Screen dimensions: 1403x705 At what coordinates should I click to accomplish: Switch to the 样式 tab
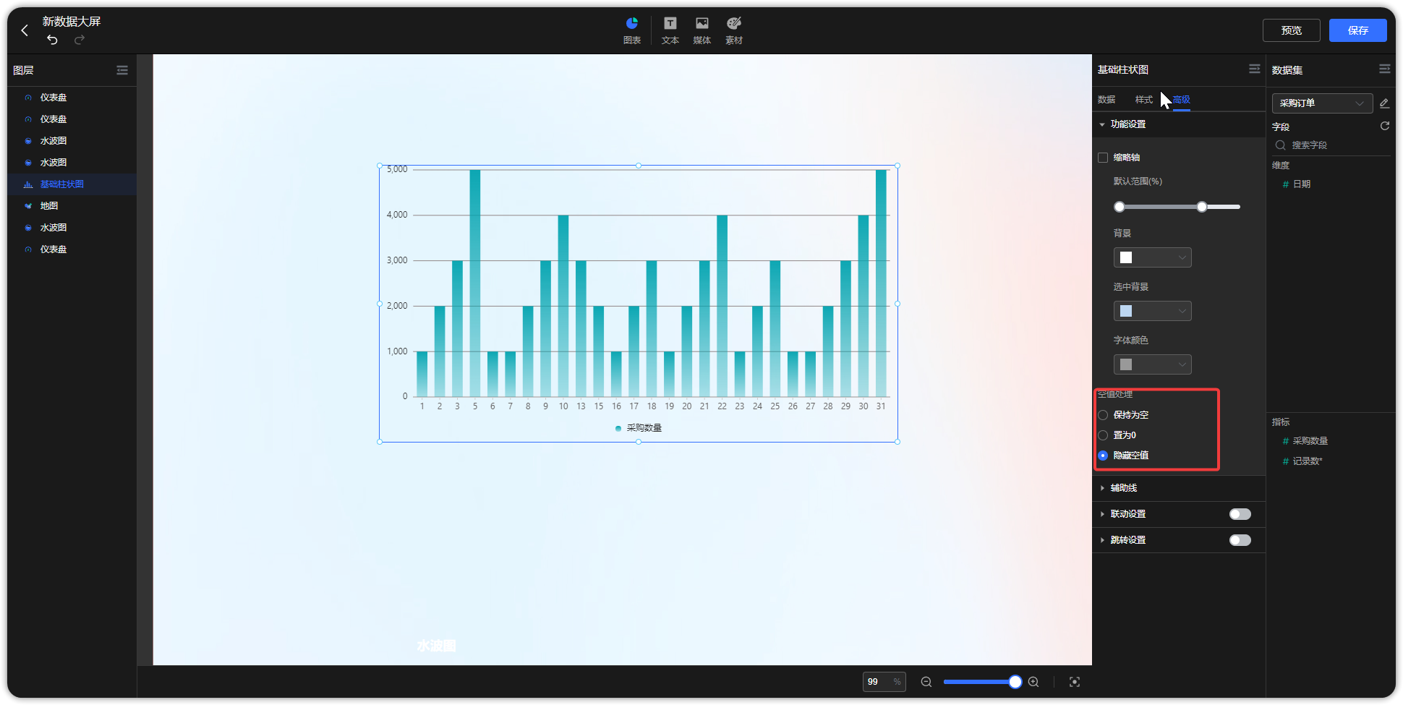point(1144,100)
